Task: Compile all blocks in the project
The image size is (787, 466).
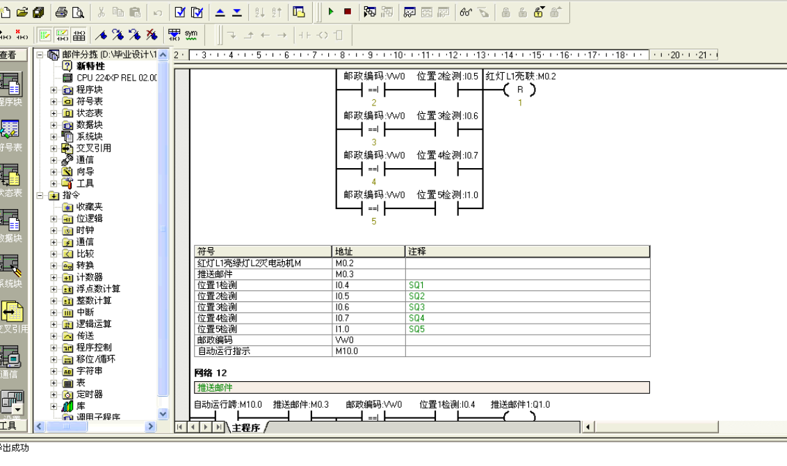Action: 197,12
